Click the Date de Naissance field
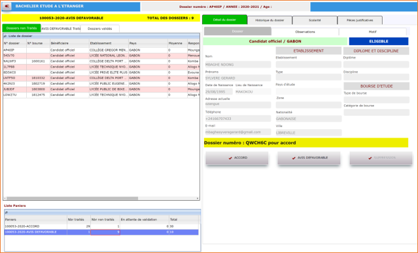The width and height of the screenshot is (418, 253). coord(219,92)
